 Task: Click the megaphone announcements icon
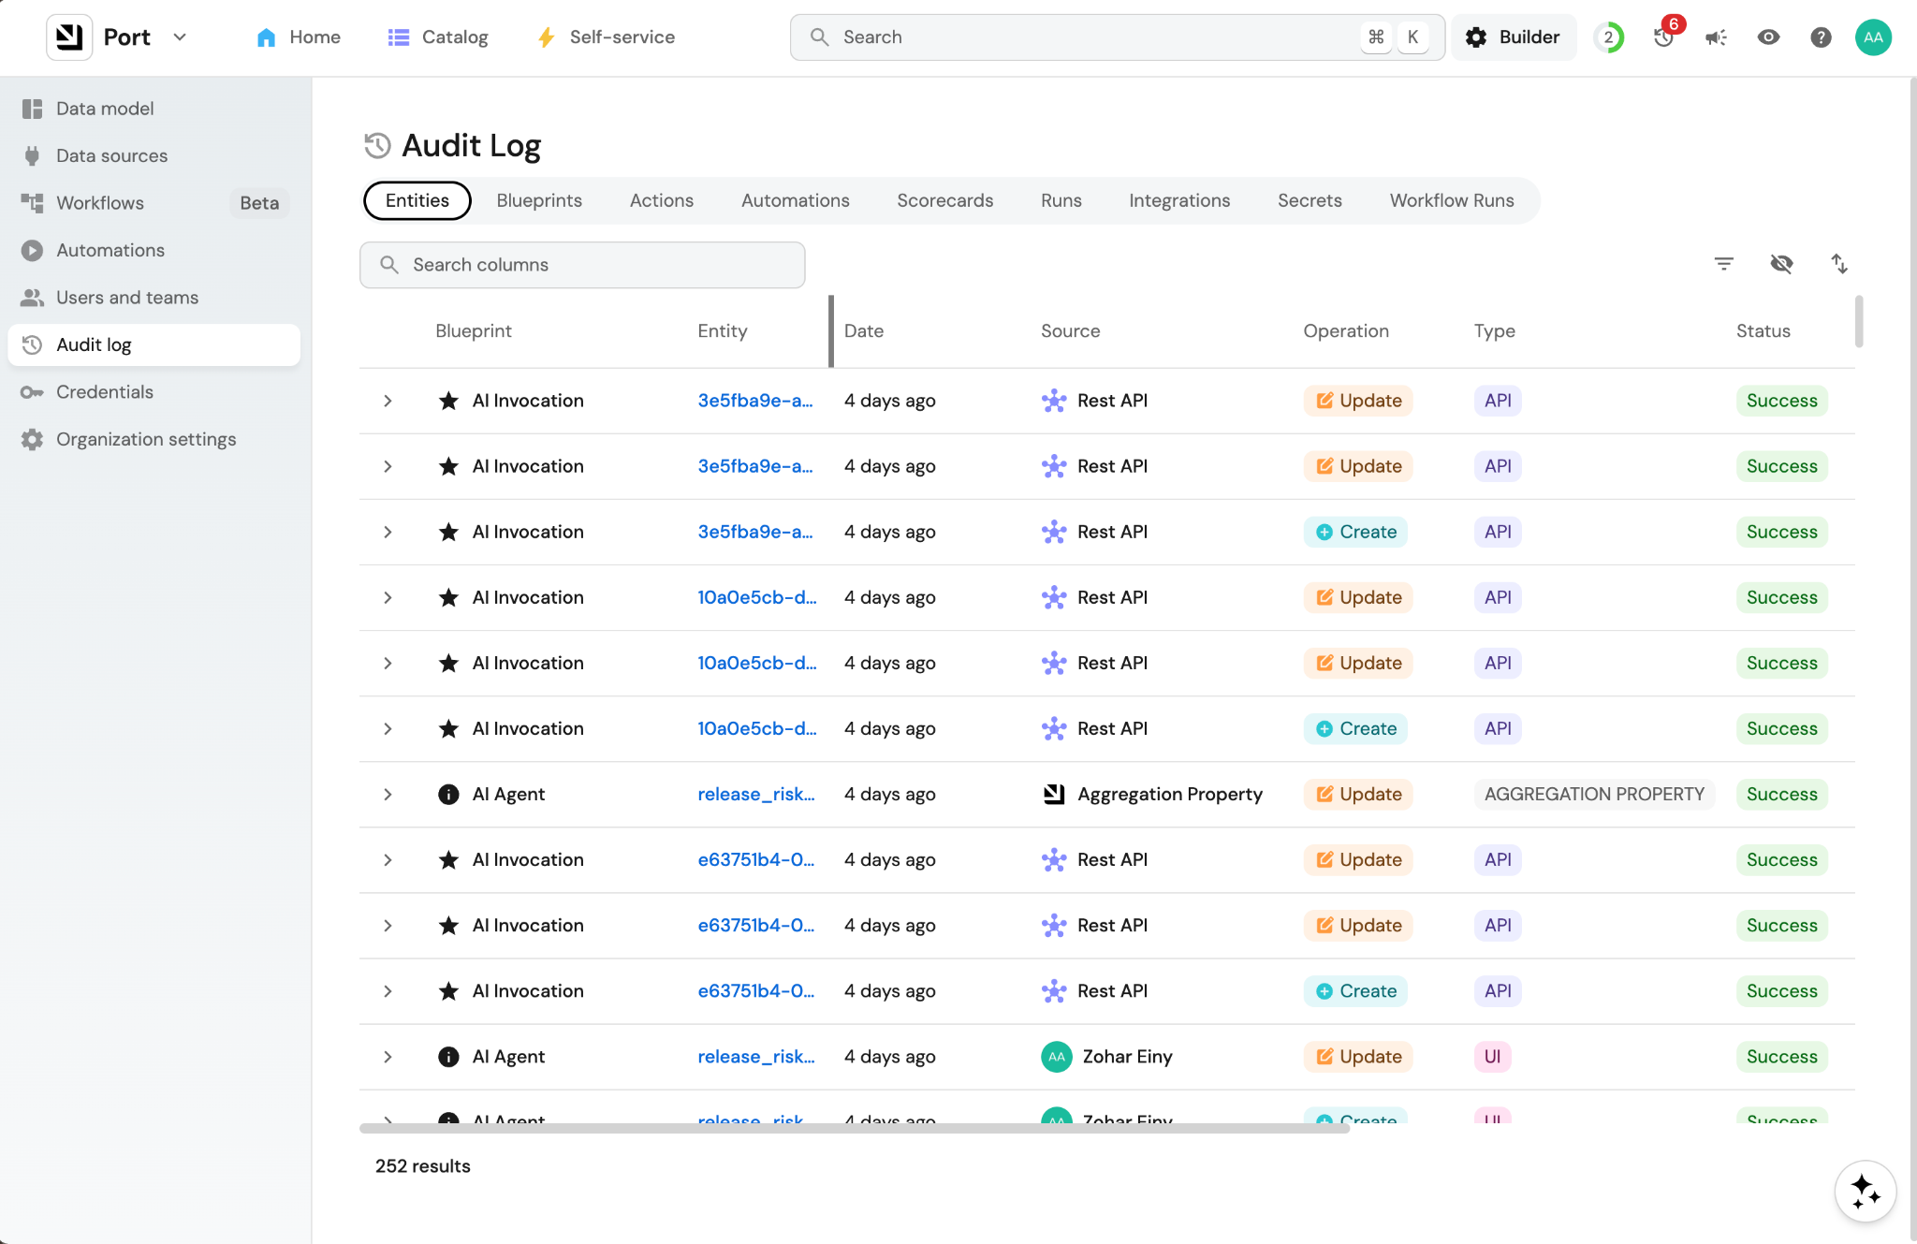1716,37
